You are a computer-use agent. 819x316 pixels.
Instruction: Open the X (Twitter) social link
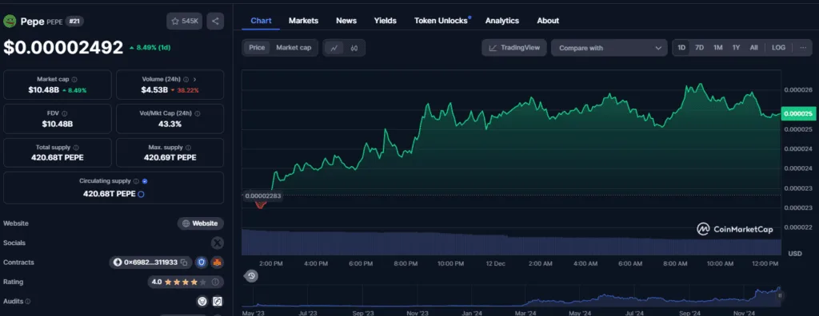click(x=218, y=243)
